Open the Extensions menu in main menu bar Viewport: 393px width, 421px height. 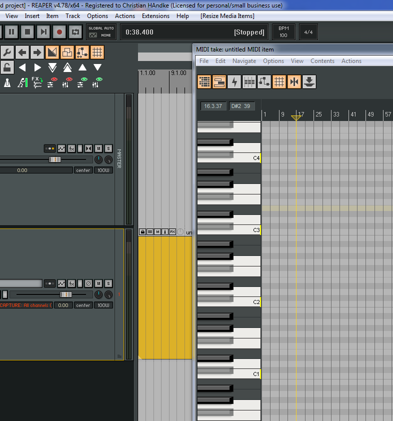(155, 16)
